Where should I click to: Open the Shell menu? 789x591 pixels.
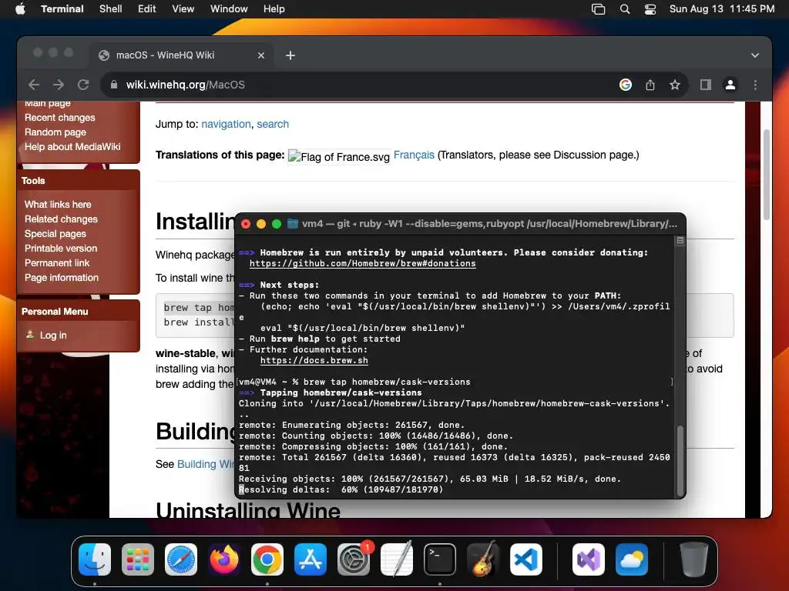click(110, 9)
